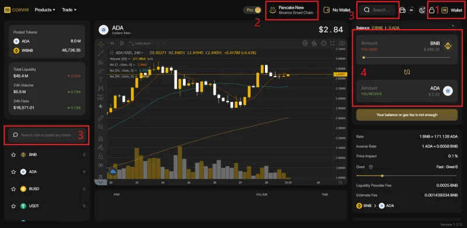Swap send and receive tokens

(x=407, y=72)
